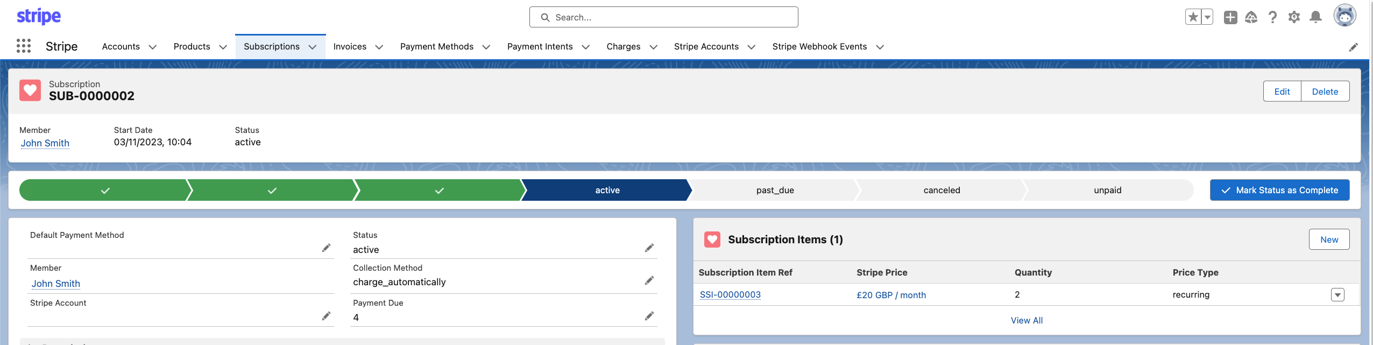This screenshot has width=1373, height=345.
Task: Select the past_due status stage
Action: pos(775,191)
